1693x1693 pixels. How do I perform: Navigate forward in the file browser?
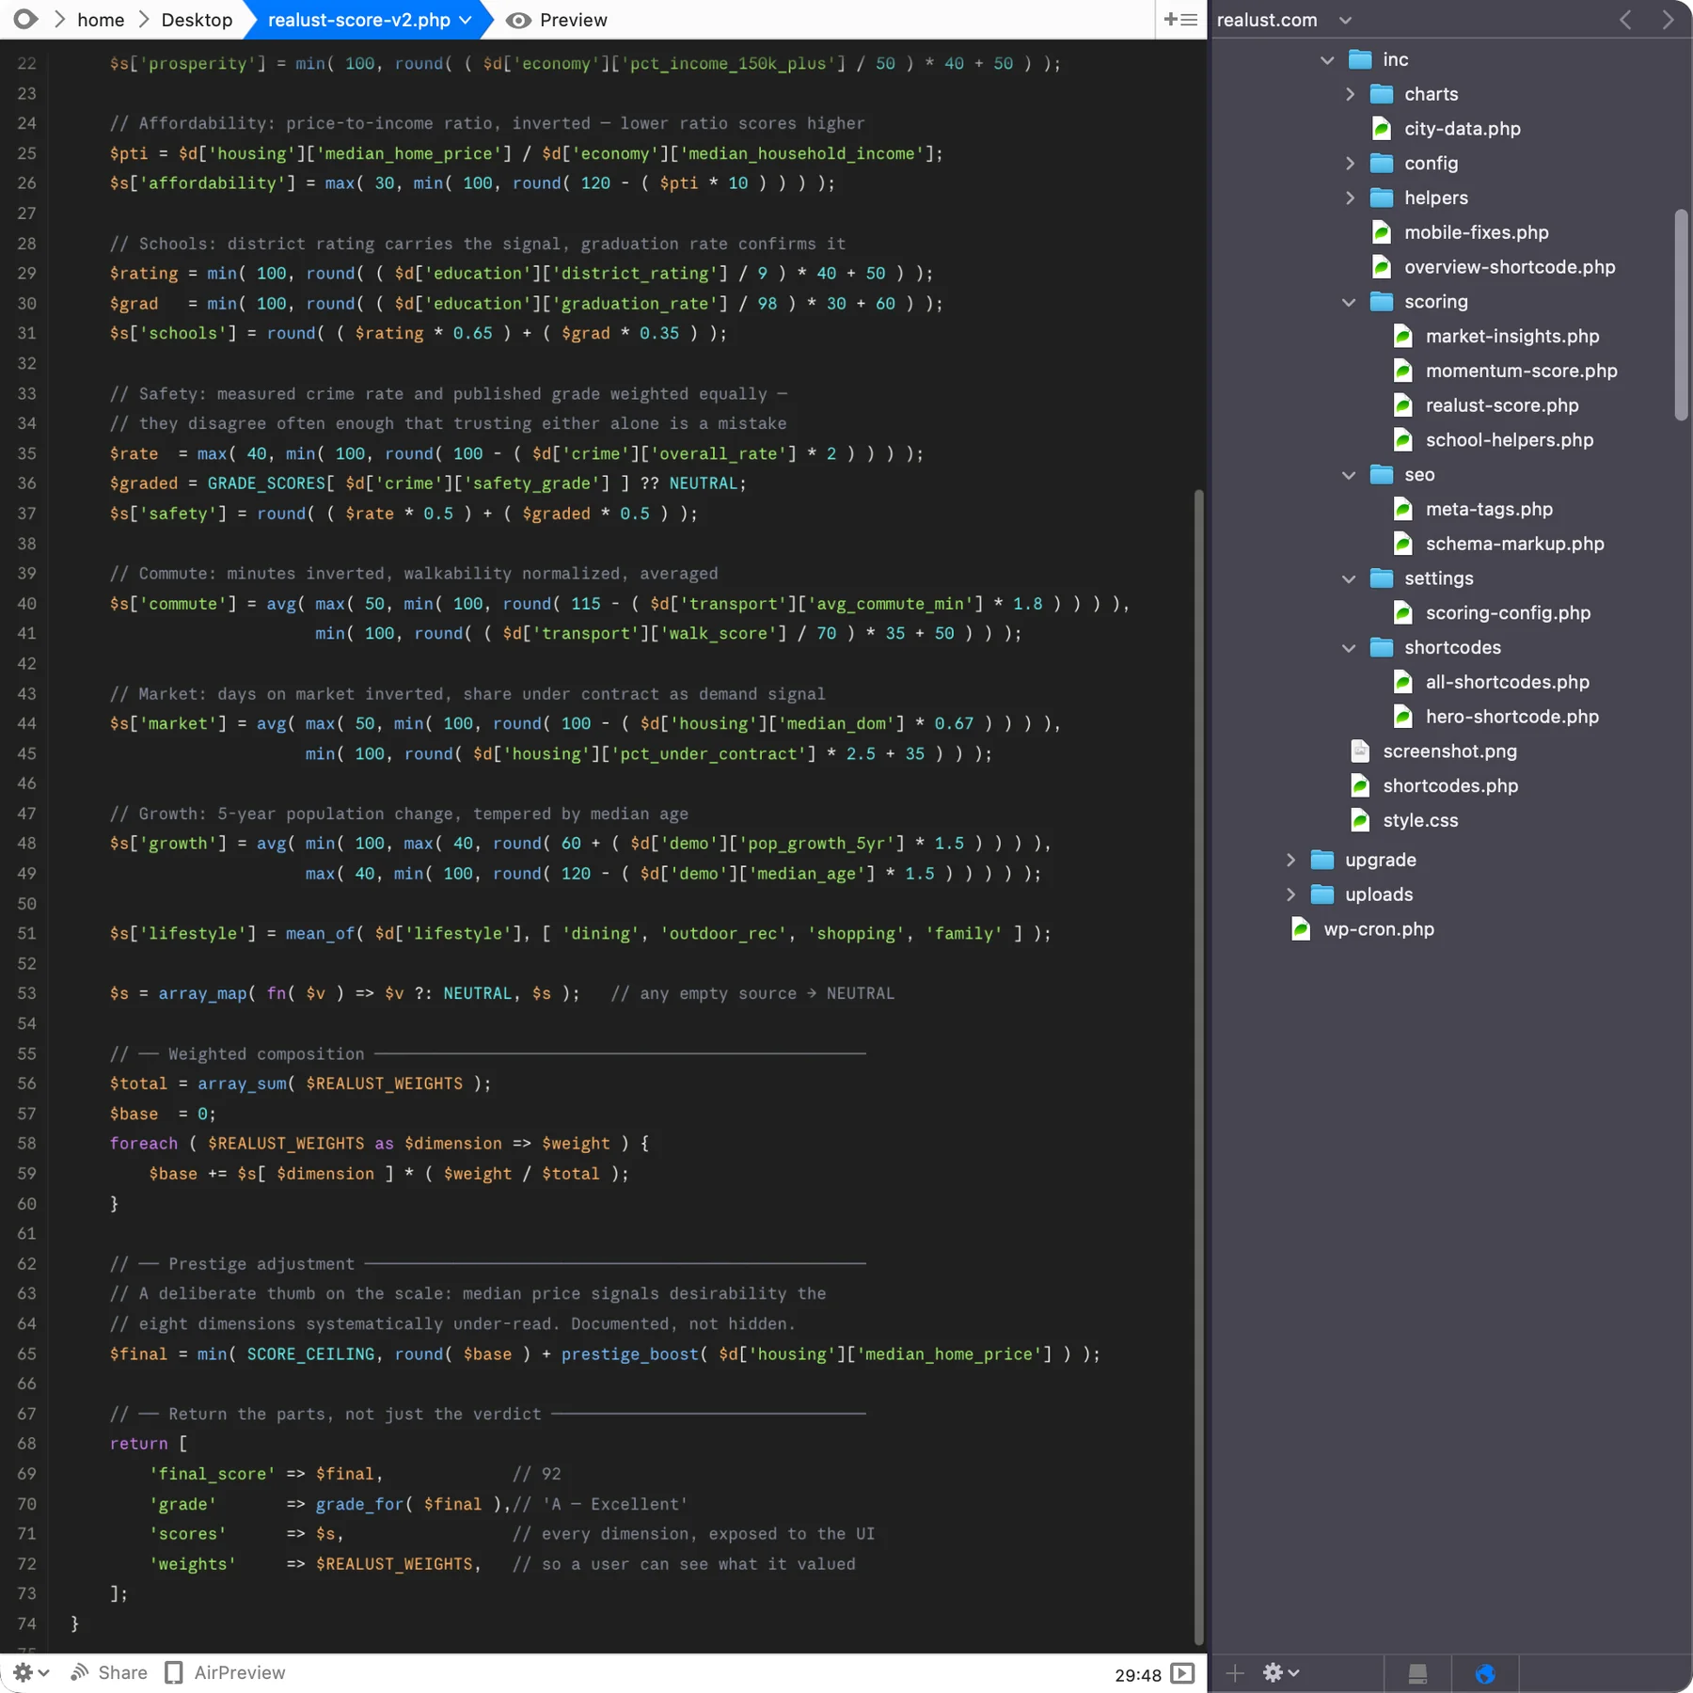tap(1668, 20)
